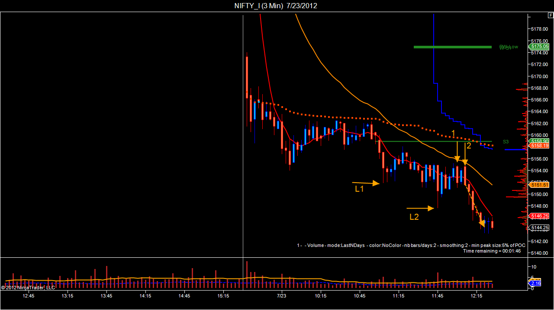
Task: Click the 11:45 time axis label
Action: pyautogui.click(x=438, y=296)
